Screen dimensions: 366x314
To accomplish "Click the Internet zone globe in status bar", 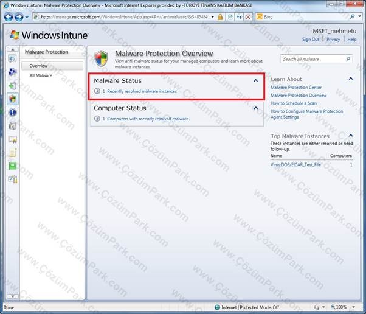I will [x=217, y=307].
